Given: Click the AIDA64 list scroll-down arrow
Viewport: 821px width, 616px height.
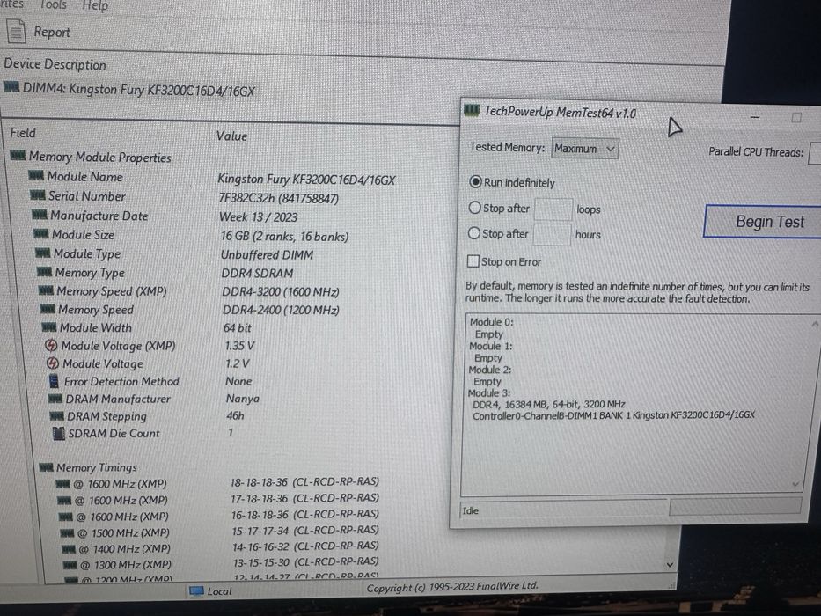Looking at the screenshot, I should 670,565.
